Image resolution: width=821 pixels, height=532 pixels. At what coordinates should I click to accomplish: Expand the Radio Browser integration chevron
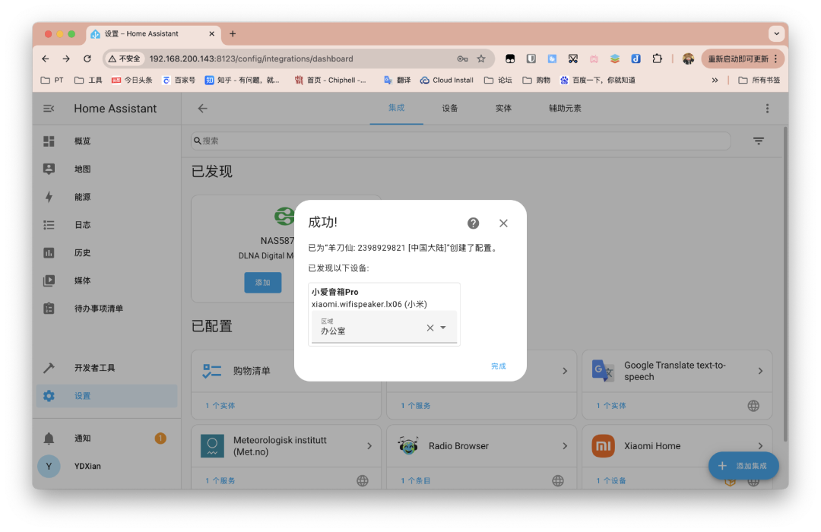tap(565, 446)
